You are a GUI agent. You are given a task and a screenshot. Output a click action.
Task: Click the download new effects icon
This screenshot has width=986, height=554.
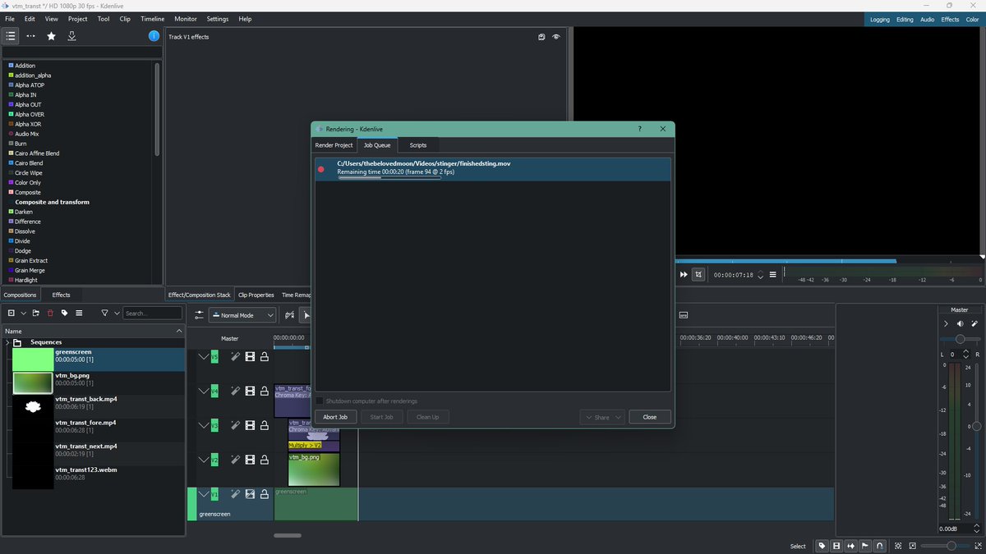tap(72, 36)
